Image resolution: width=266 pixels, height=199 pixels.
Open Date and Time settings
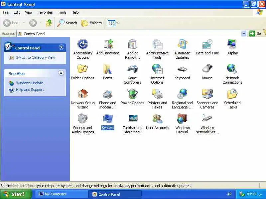point(207,47)
